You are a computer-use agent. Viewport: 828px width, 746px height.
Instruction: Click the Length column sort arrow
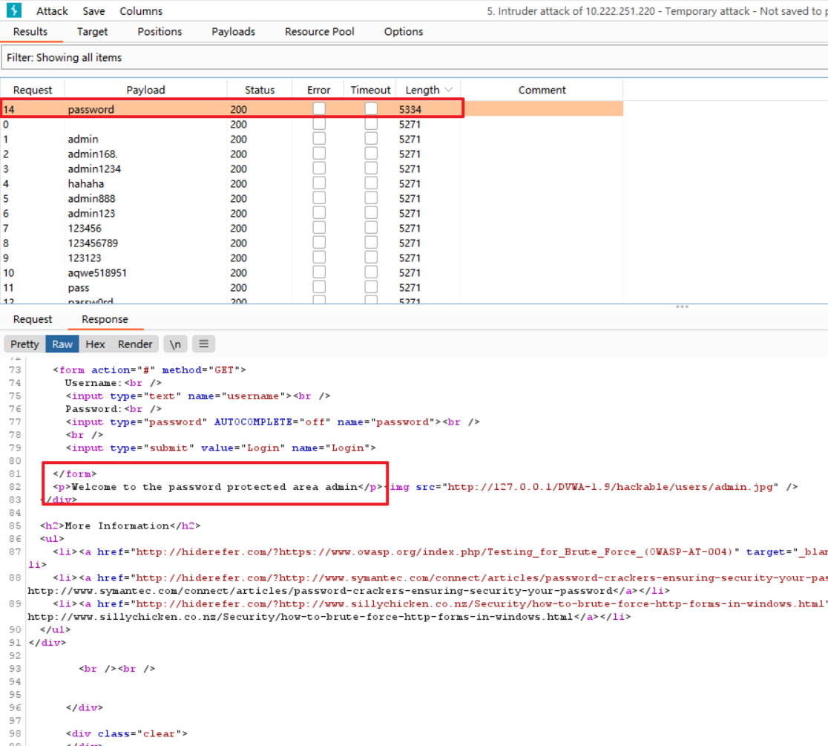448,90
